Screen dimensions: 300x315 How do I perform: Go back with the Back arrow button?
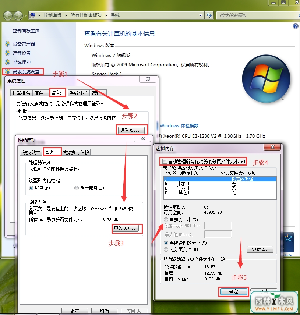click(8, 15)
